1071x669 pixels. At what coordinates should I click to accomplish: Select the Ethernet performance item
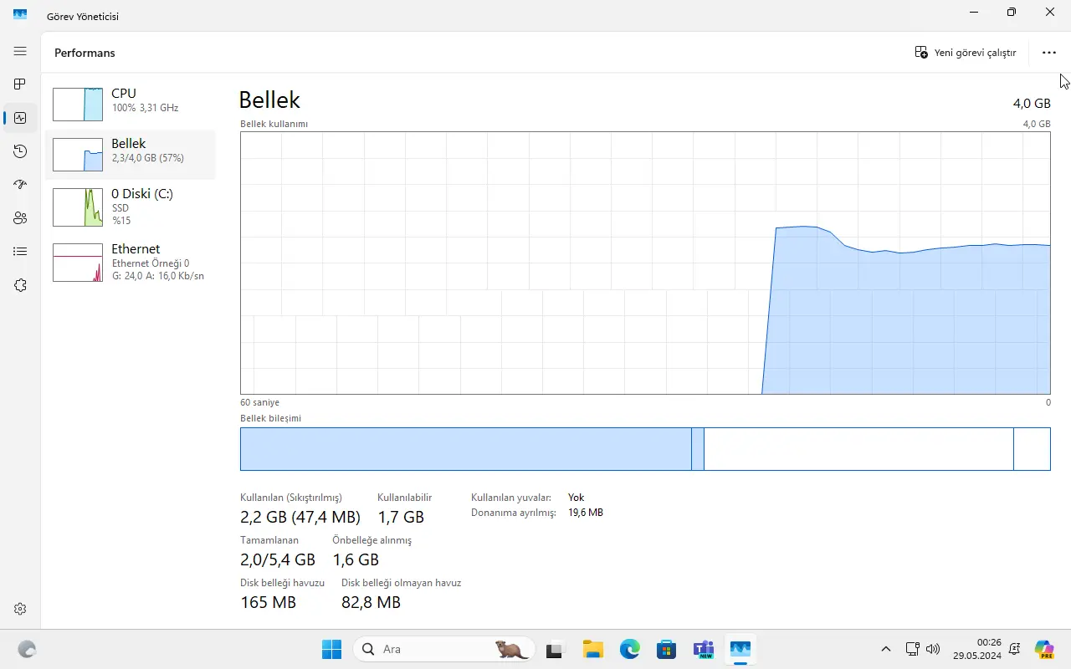(131, 262)
